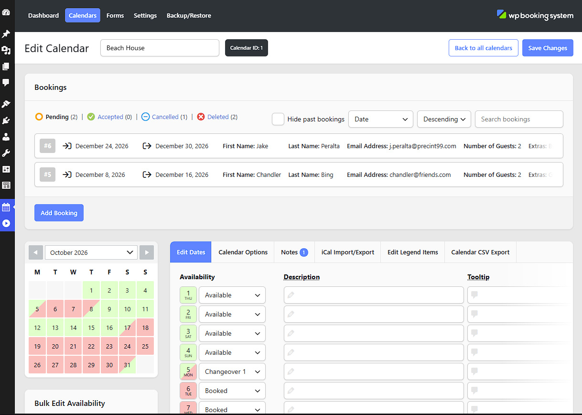Open Forms top menu item
Viewport: 582px width, 415px height.
(115, 15)
